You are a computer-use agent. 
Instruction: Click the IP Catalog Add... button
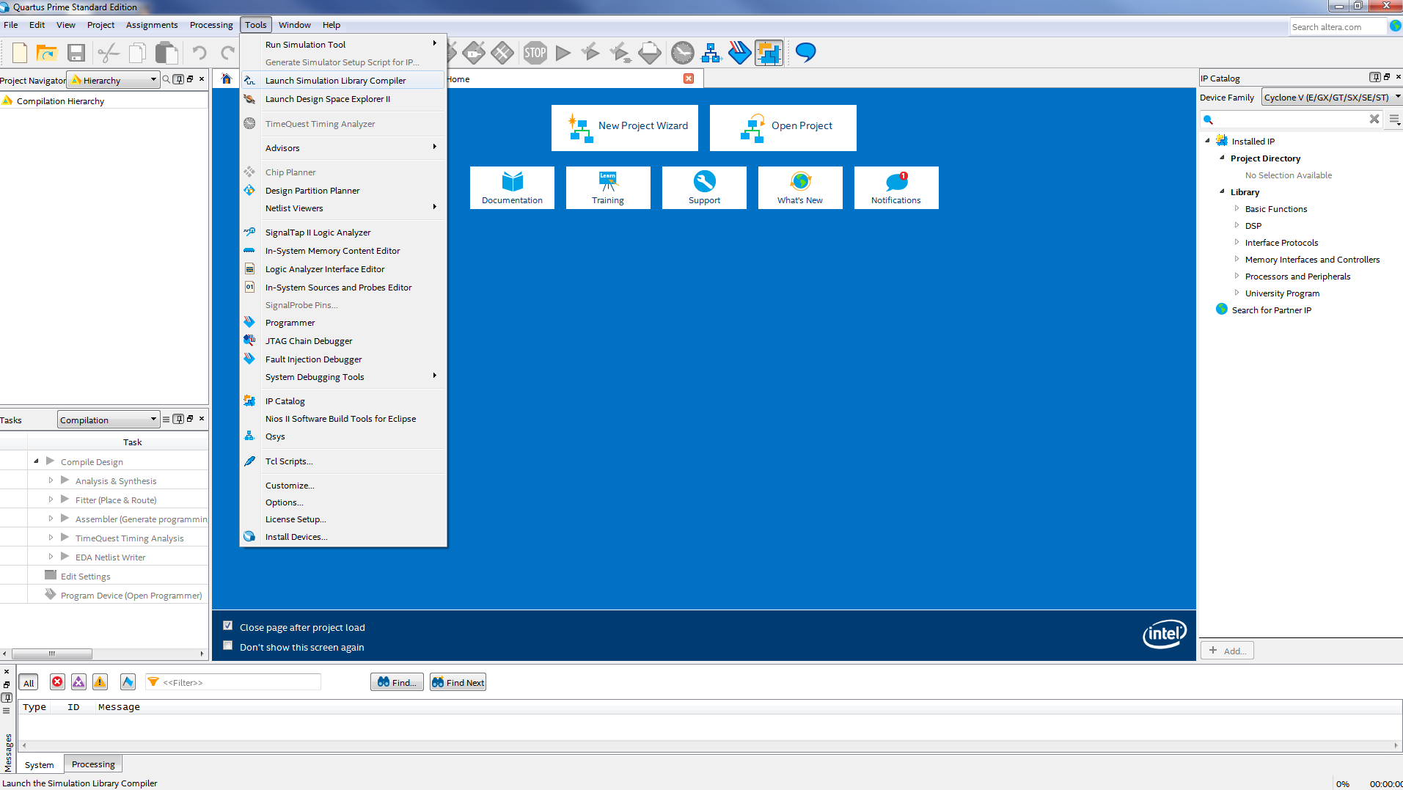1227,651
